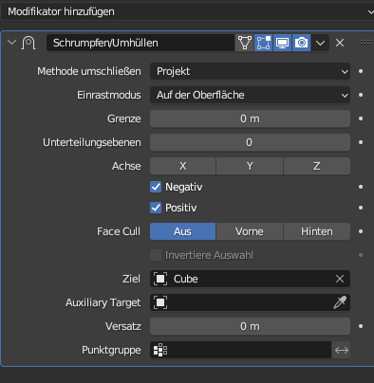This screenshot has height=383, width=374.
Task: Click the eyedropper in Auxiliary Target
Action: click(340, 302)
